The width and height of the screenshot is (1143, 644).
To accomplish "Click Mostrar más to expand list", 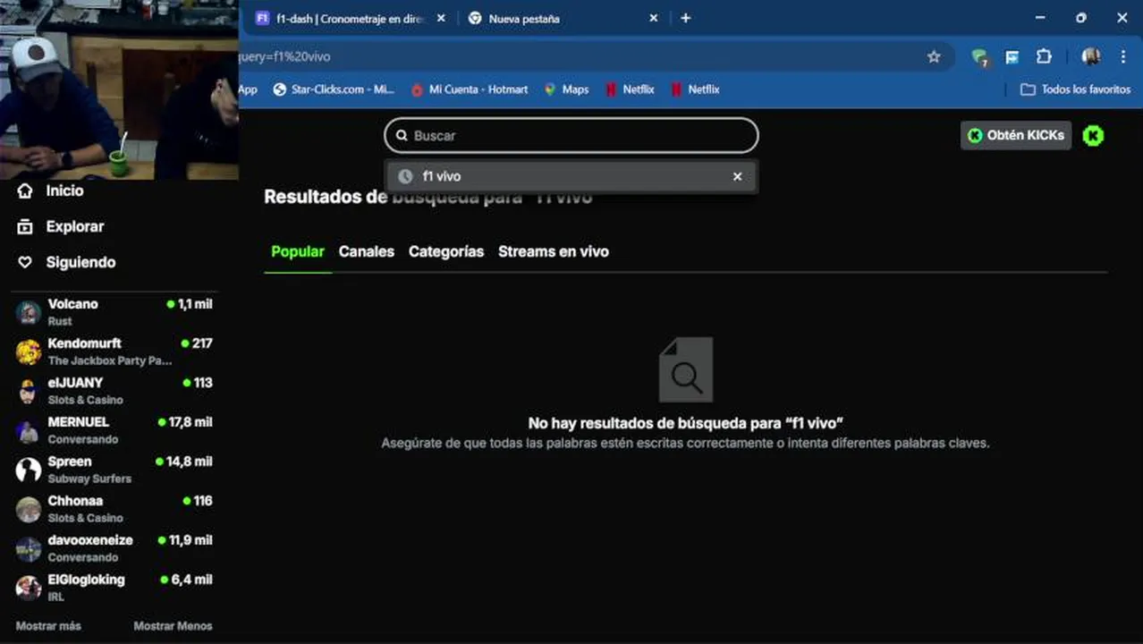I will coord(48,626).
